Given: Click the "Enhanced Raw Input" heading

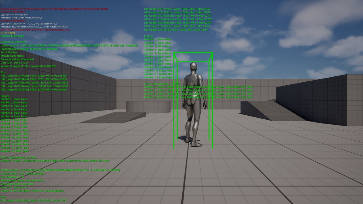Looking at the screenshot, I should [12, 36].
